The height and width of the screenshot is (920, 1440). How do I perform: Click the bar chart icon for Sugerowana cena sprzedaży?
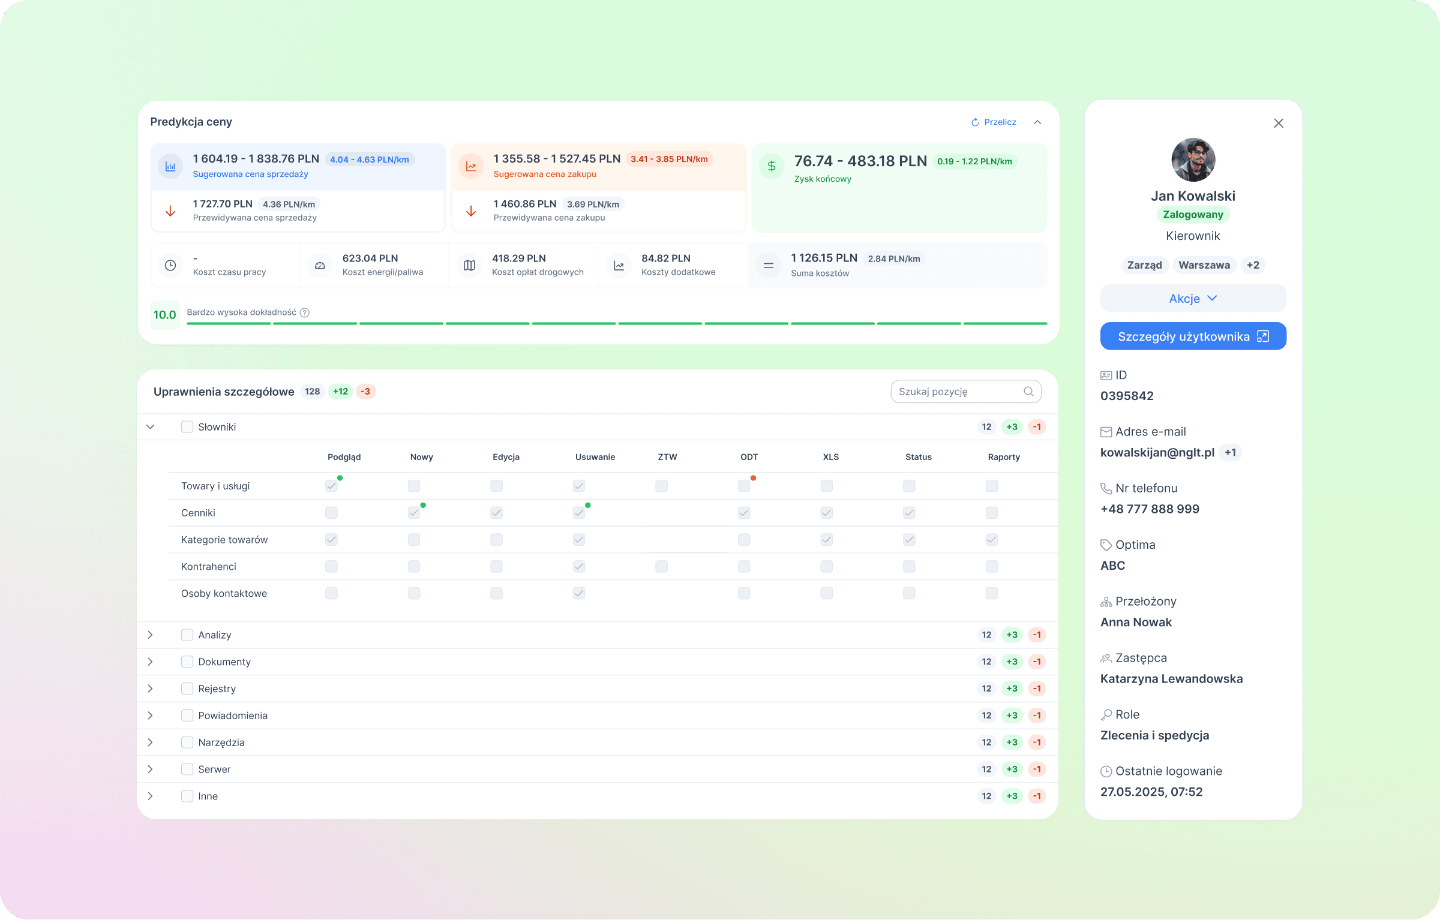pyautogui.click(x=170, y=167)
